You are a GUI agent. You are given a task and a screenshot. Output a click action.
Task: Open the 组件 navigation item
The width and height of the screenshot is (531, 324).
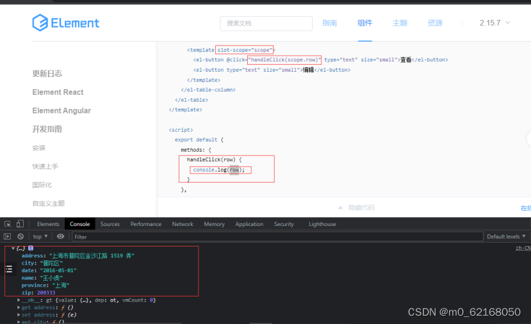point(364,22)
